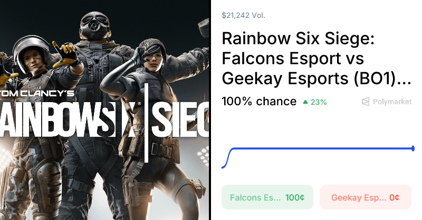Image resolution: width=422 pixels, height=220 pixels.
Task: Click the 23% change value
Action: [319, 102]
